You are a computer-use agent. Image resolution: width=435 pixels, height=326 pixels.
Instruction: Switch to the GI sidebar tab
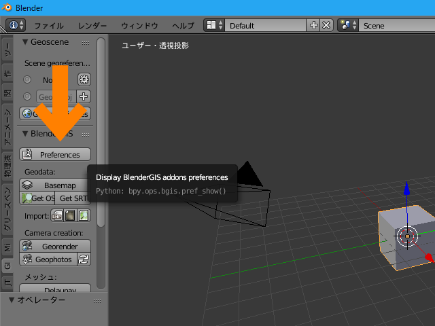point(7,266)
